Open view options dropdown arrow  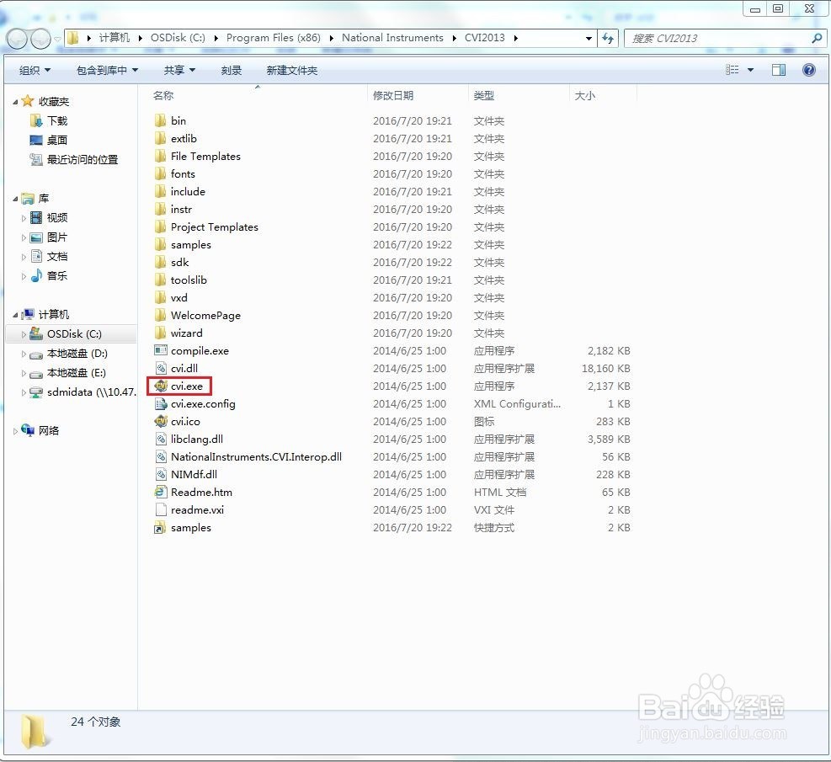(750, 70)
